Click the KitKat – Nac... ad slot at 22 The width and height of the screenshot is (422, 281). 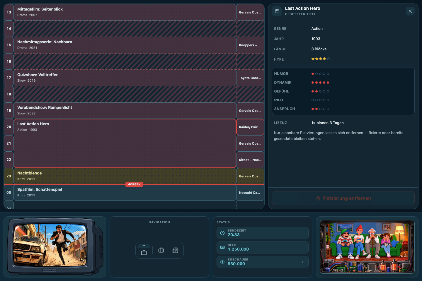click(250, 160)
